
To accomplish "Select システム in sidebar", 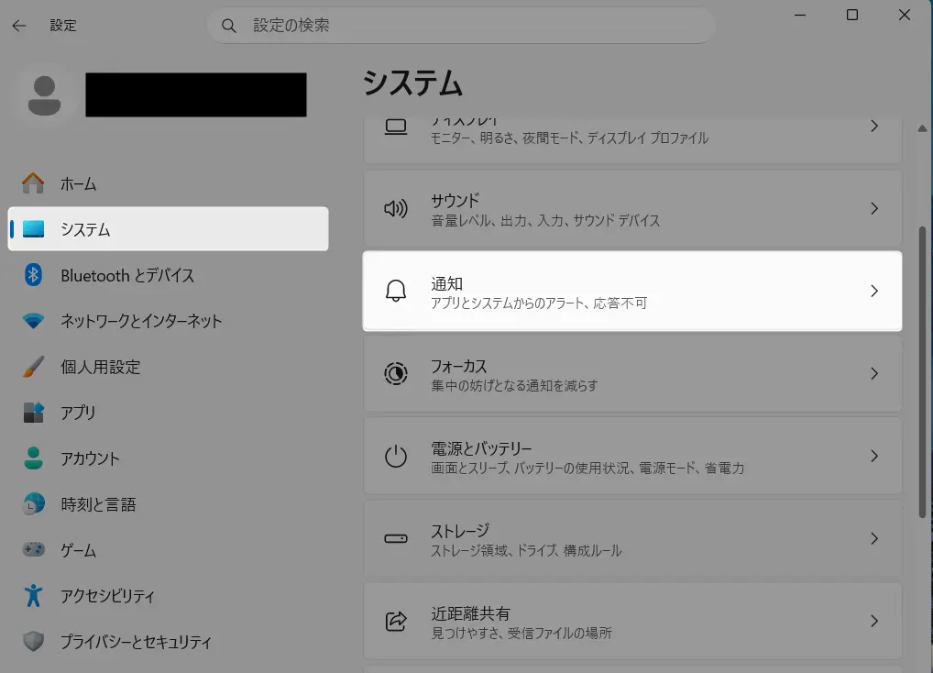I will click(x=168, y=229).
